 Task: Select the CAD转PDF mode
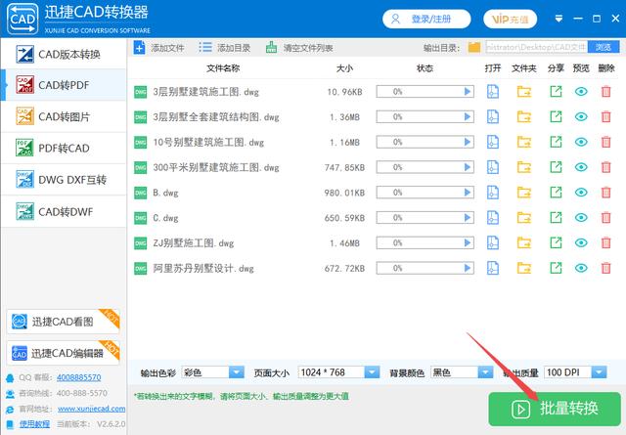pos(64,85)
